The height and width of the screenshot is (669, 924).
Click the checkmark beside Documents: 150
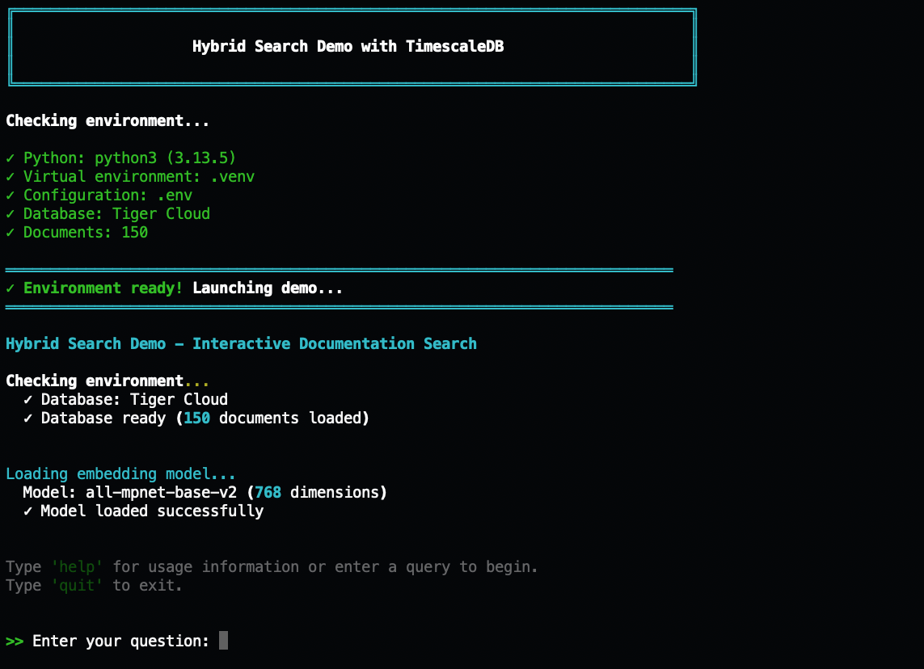11,233
